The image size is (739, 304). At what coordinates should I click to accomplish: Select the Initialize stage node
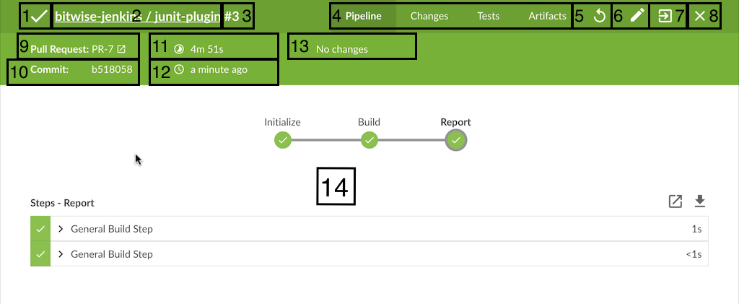point(282,140)
